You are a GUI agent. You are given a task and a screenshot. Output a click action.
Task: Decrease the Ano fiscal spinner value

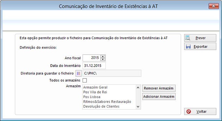tap(103, 60)
